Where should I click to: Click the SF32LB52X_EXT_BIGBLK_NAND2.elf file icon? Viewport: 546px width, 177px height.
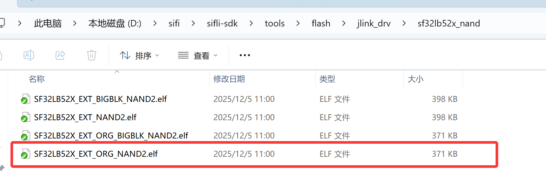25,99
